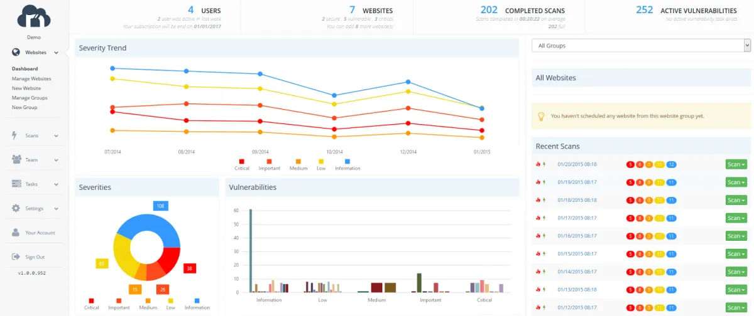Screen dimensions: 754x316
Task: Click the Sign Out link
Action: click(35, 257)
